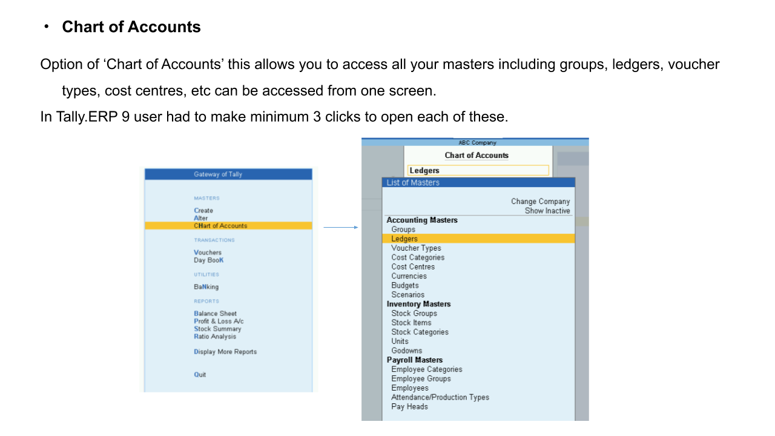Screen dimensions: 775x436
Task: Select Scenarios master
Action: click(x=407, y=295)
